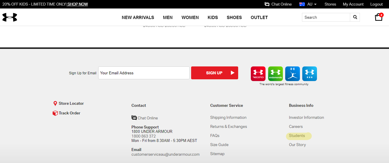Click into the Search field
The image size is (389, 163).
pyautogui.click(x=326, y=17)
